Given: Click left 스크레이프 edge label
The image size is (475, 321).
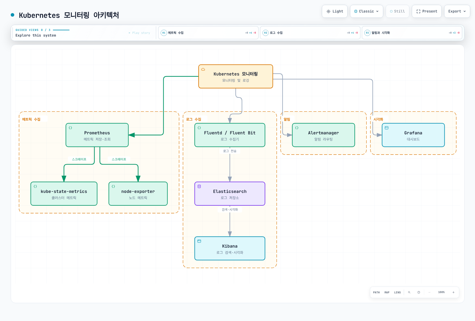Looking at the screenshot, I should pyautogui.click(x=79, y=159).
